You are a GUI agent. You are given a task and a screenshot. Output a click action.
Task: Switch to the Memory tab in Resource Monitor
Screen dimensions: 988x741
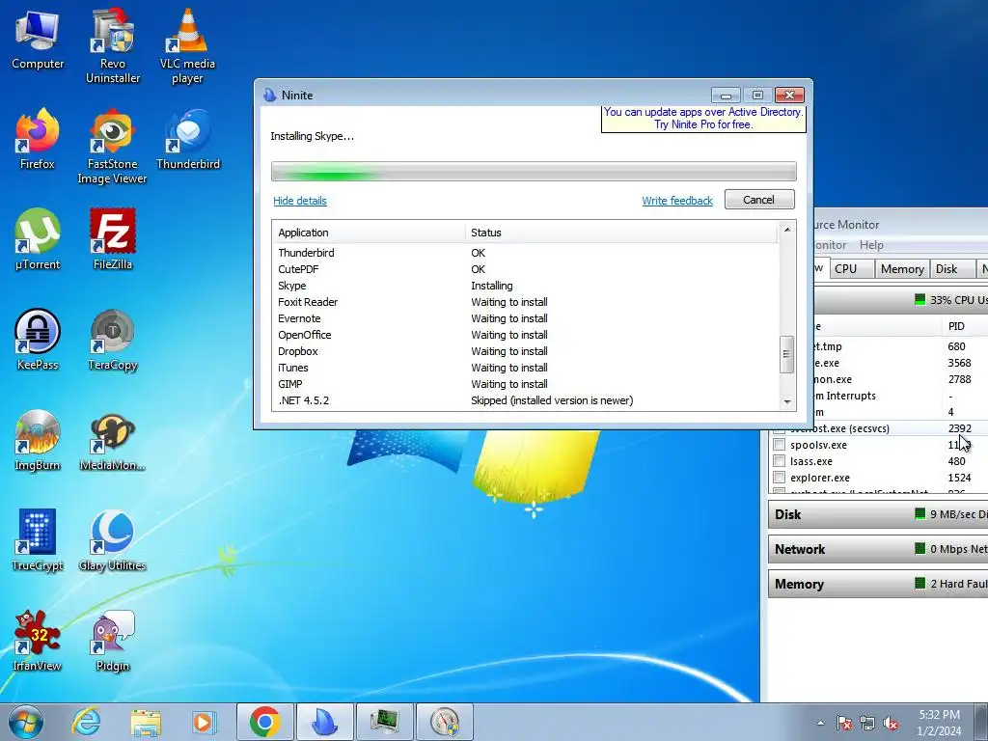(902, 269)
